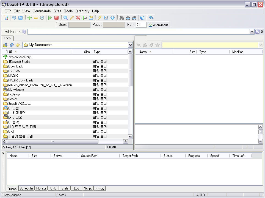Click the first black binoculars find icon
The height and width of the screenshot is (198, 265).
click(122, 18)
